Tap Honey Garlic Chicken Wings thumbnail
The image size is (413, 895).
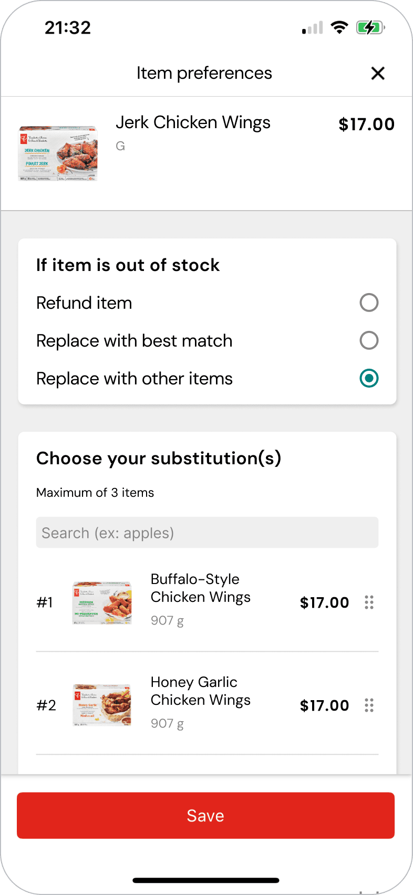click(102, 705)
